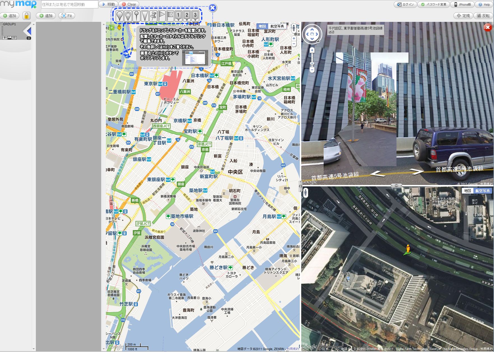494x352 pixels.
Task: Close Street View with red X button
Action: [x=488, y=27]
